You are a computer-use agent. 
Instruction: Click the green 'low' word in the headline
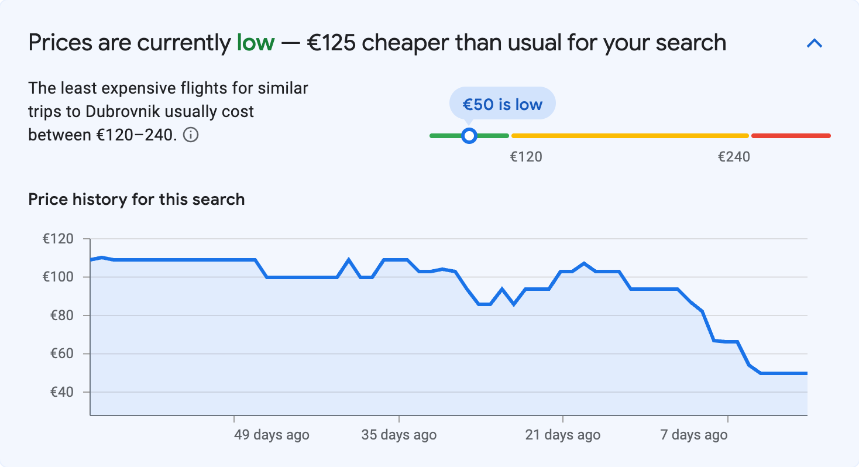256,42
